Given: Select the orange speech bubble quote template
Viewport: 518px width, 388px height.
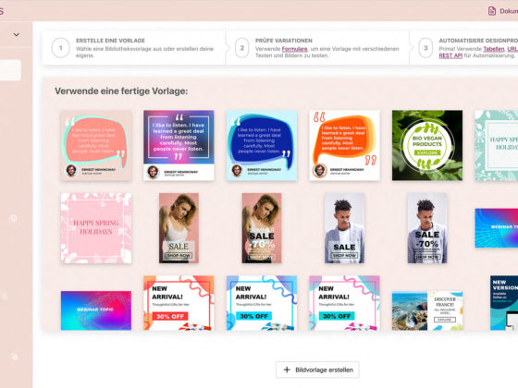Looking at the screenshot, I should (x=344, y=146).
